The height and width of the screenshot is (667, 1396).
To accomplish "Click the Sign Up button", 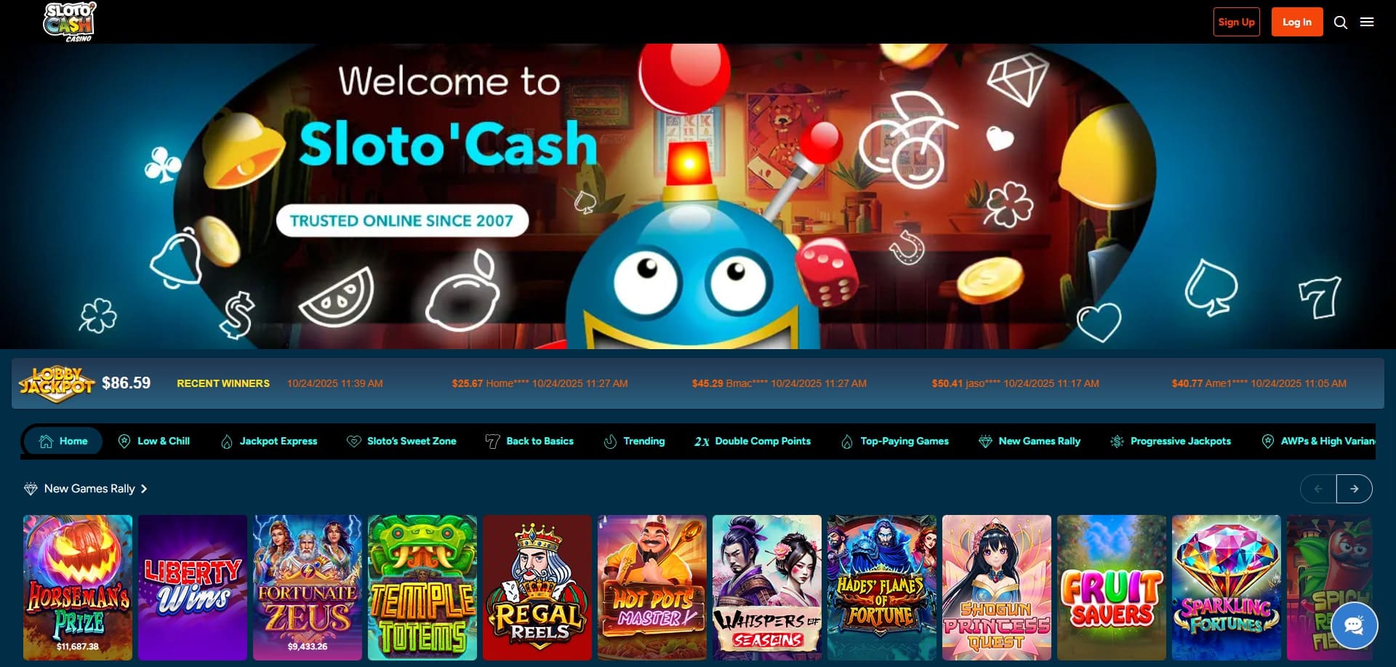I will point(1237,22).
